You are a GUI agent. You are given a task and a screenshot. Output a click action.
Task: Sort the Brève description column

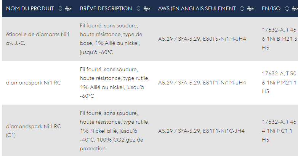coord(139,8)
